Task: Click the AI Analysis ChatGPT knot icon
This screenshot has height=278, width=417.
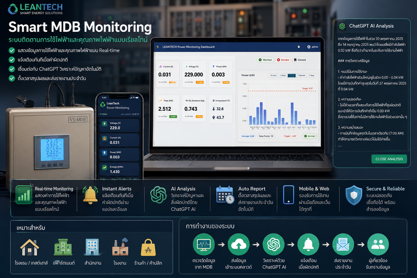Action: (158, 195)
